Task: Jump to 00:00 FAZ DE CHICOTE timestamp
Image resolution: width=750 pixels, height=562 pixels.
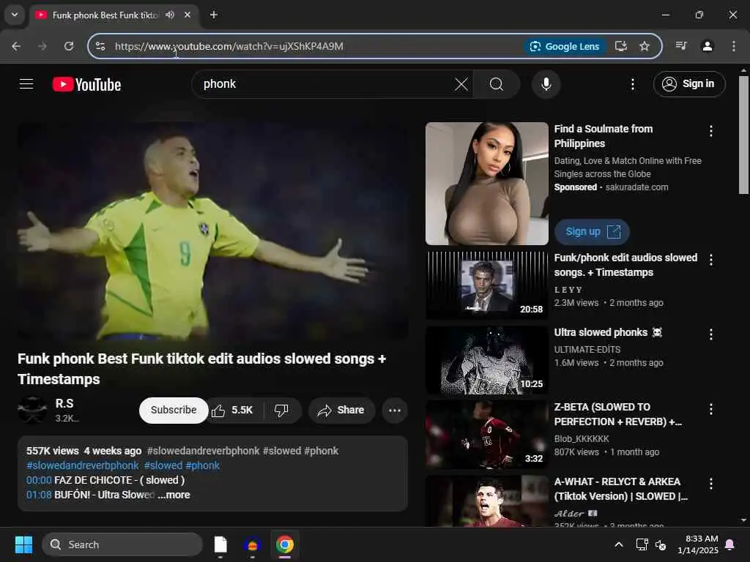Action: click(39, 480)
